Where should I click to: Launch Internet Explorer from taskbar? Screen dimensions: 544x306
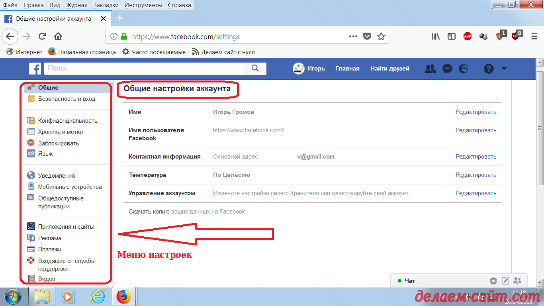97,296
